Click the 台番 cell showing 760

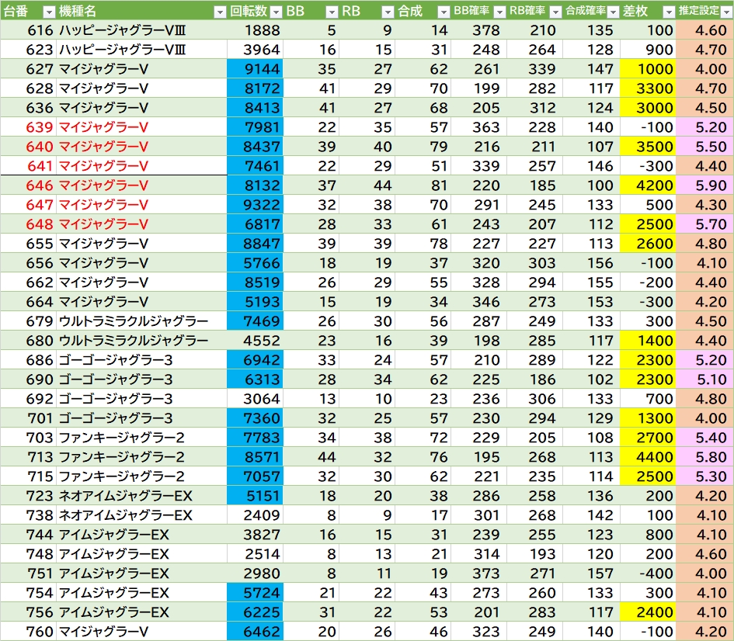click(x=28, y=632)
